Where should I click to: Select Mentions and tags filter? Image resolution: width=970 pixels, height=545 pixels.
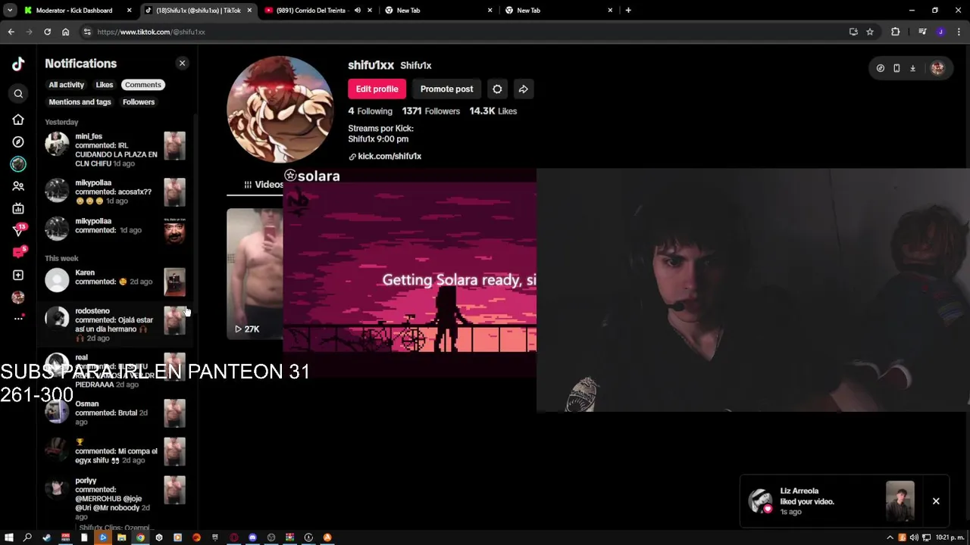[x=80, y=102]
